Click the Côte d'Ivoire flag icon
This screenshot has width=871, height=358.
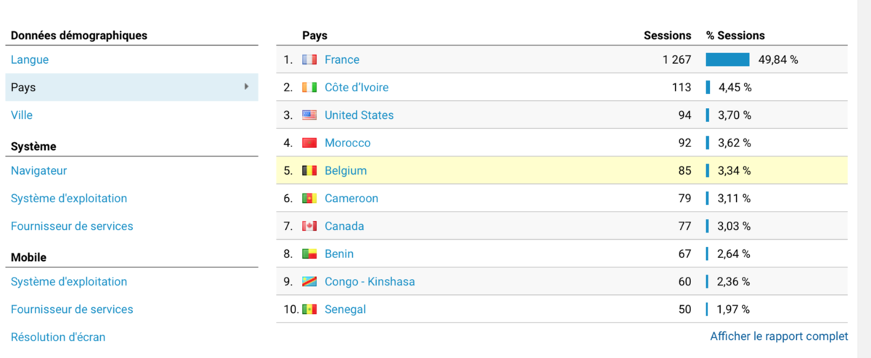pos(309,88)
